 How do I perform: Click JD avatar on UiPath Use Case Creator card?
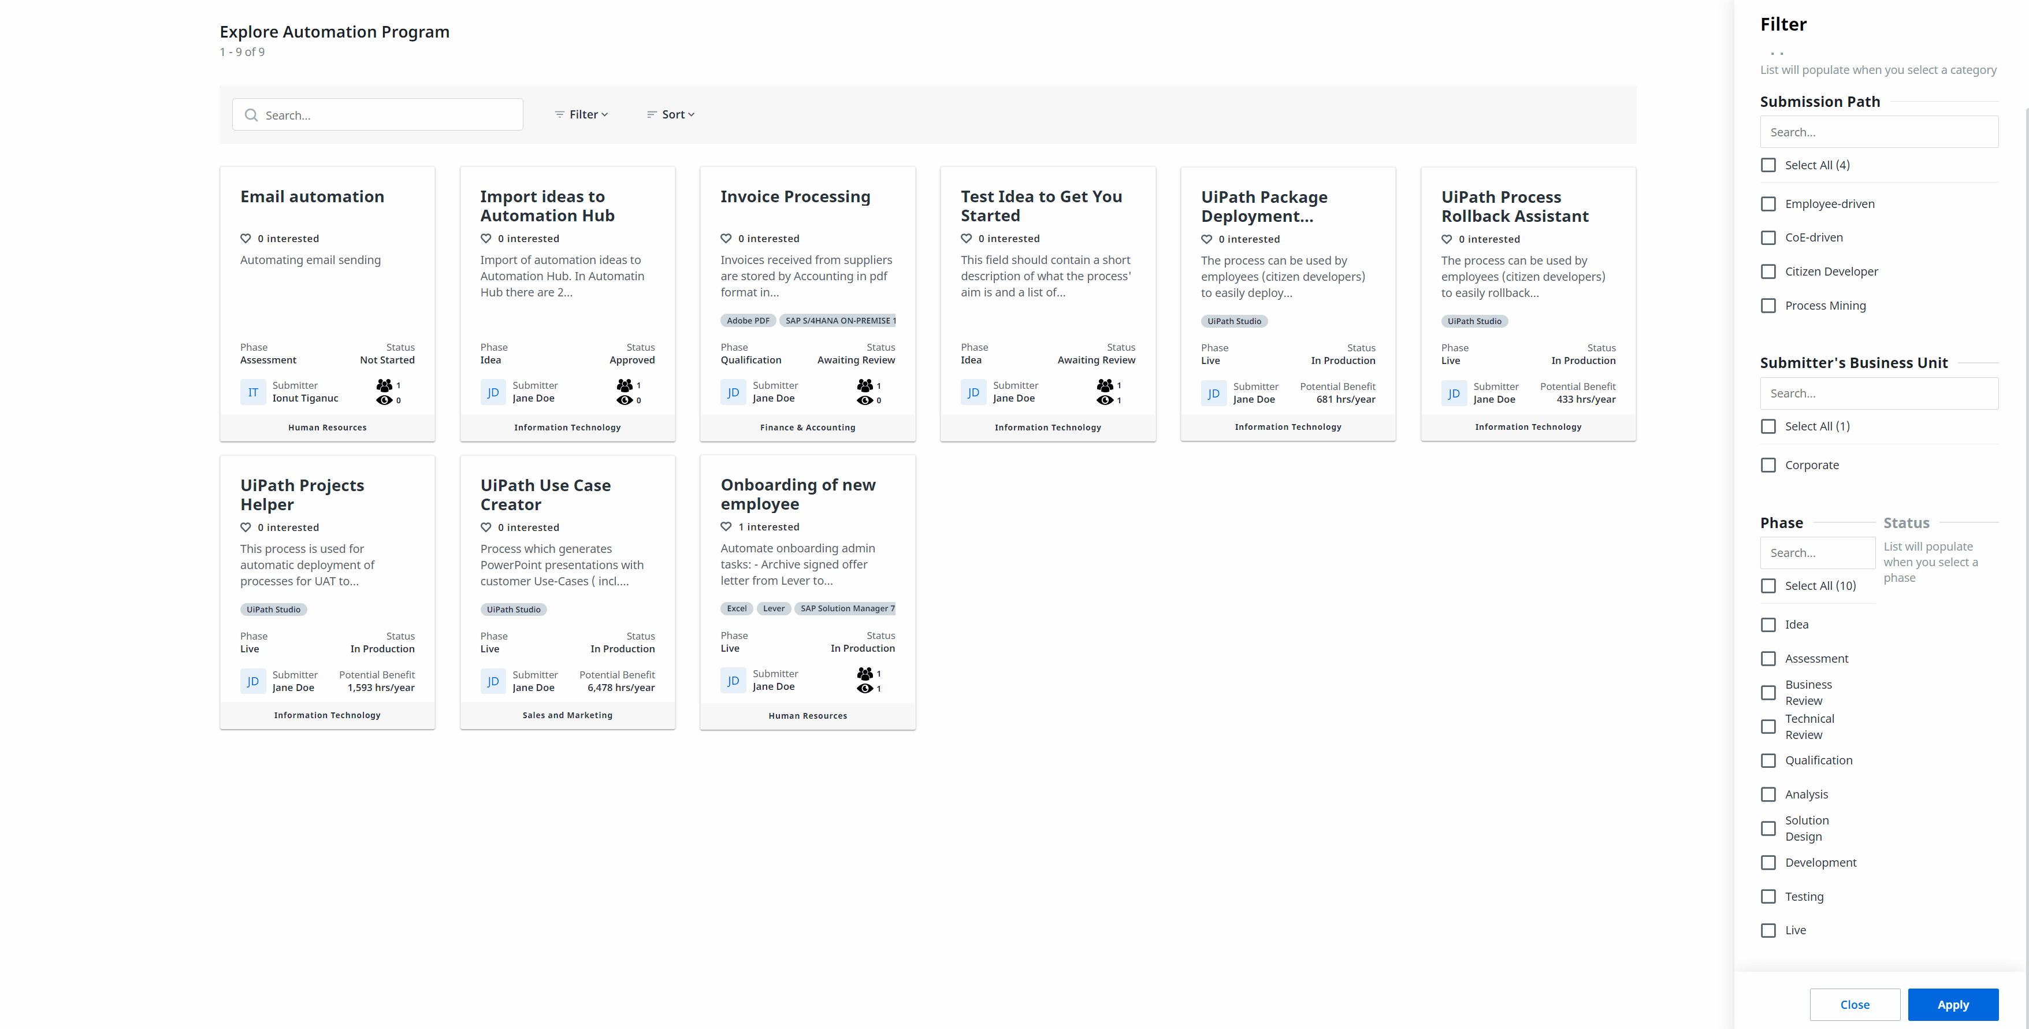(x=493, y=681)
